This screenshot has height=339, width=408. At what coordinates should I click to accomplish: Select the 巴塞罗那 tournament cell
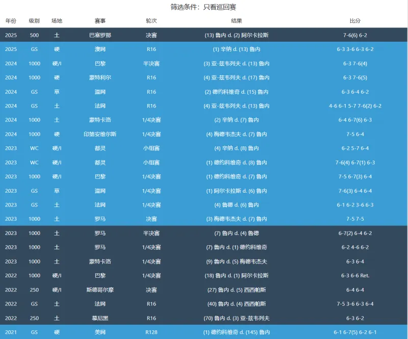[100, 35]
